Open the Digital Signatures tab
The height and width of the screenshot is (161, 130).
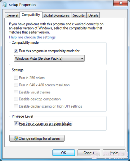(56, 15)
